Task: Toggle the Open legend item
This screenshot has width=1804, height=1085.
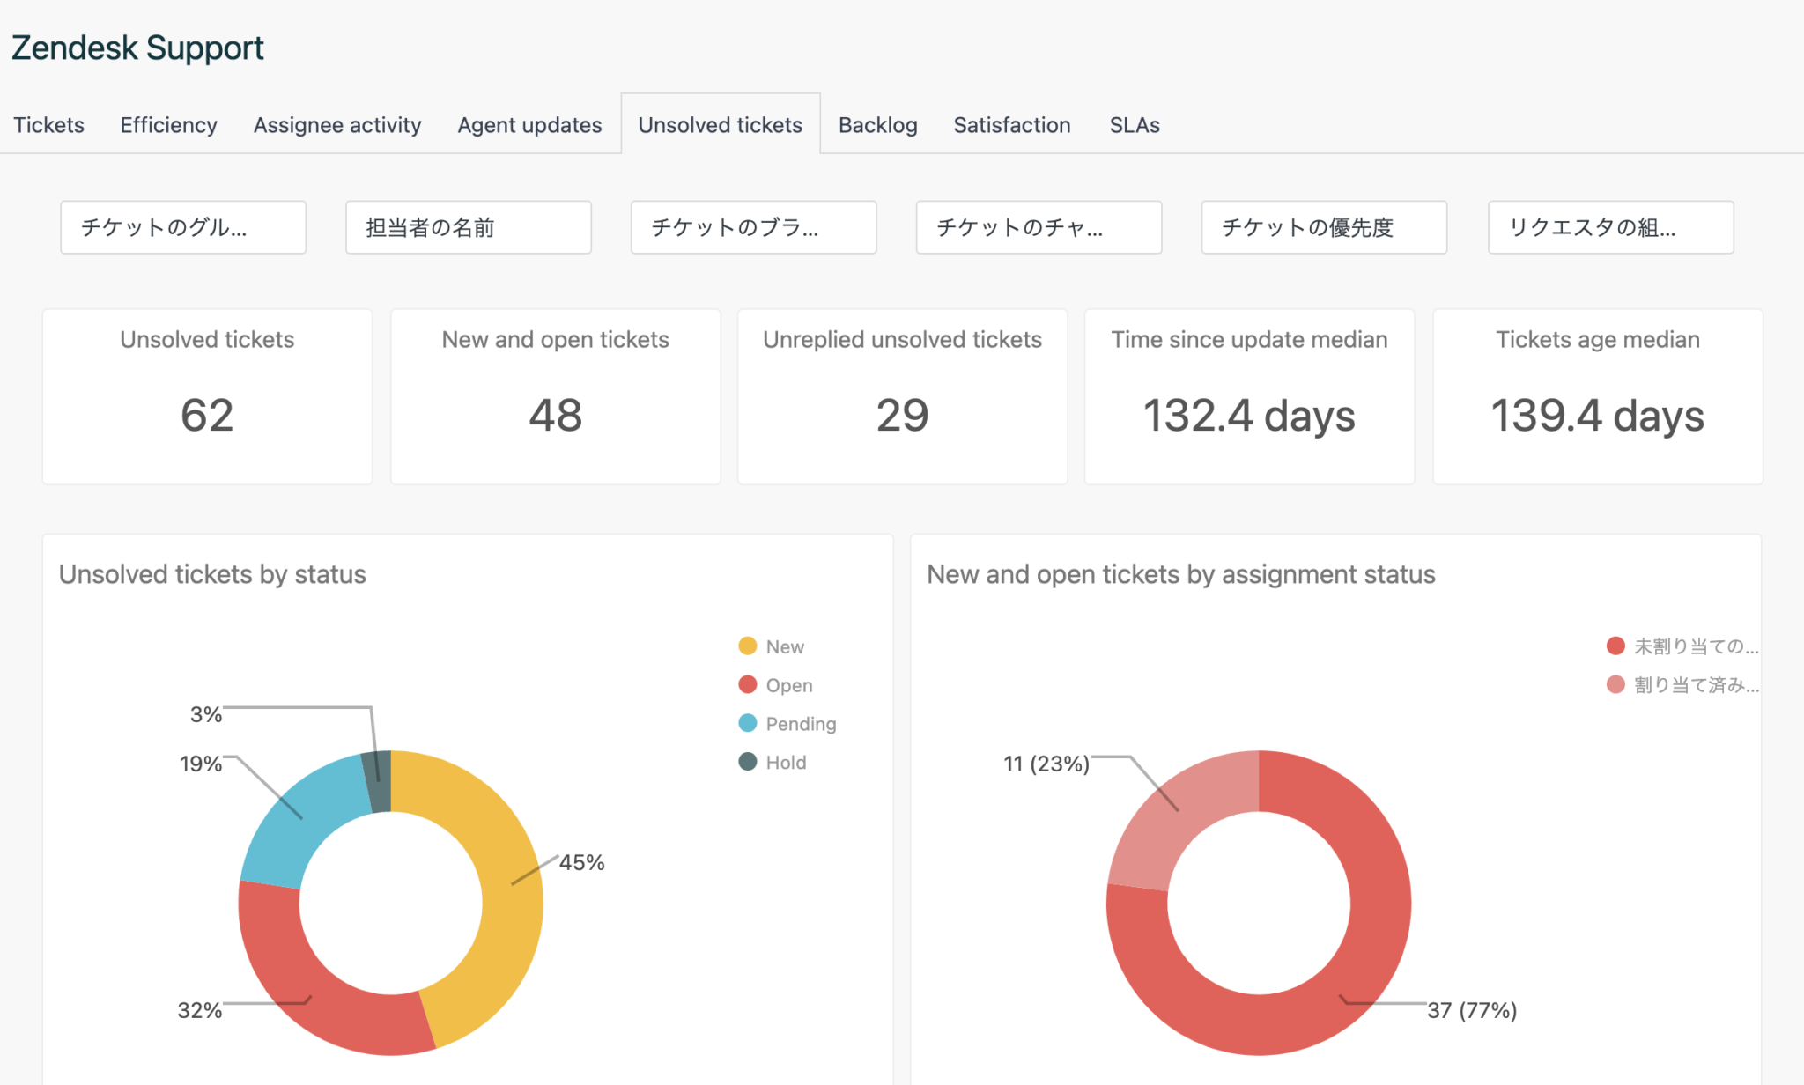Action: pos(775,684)
